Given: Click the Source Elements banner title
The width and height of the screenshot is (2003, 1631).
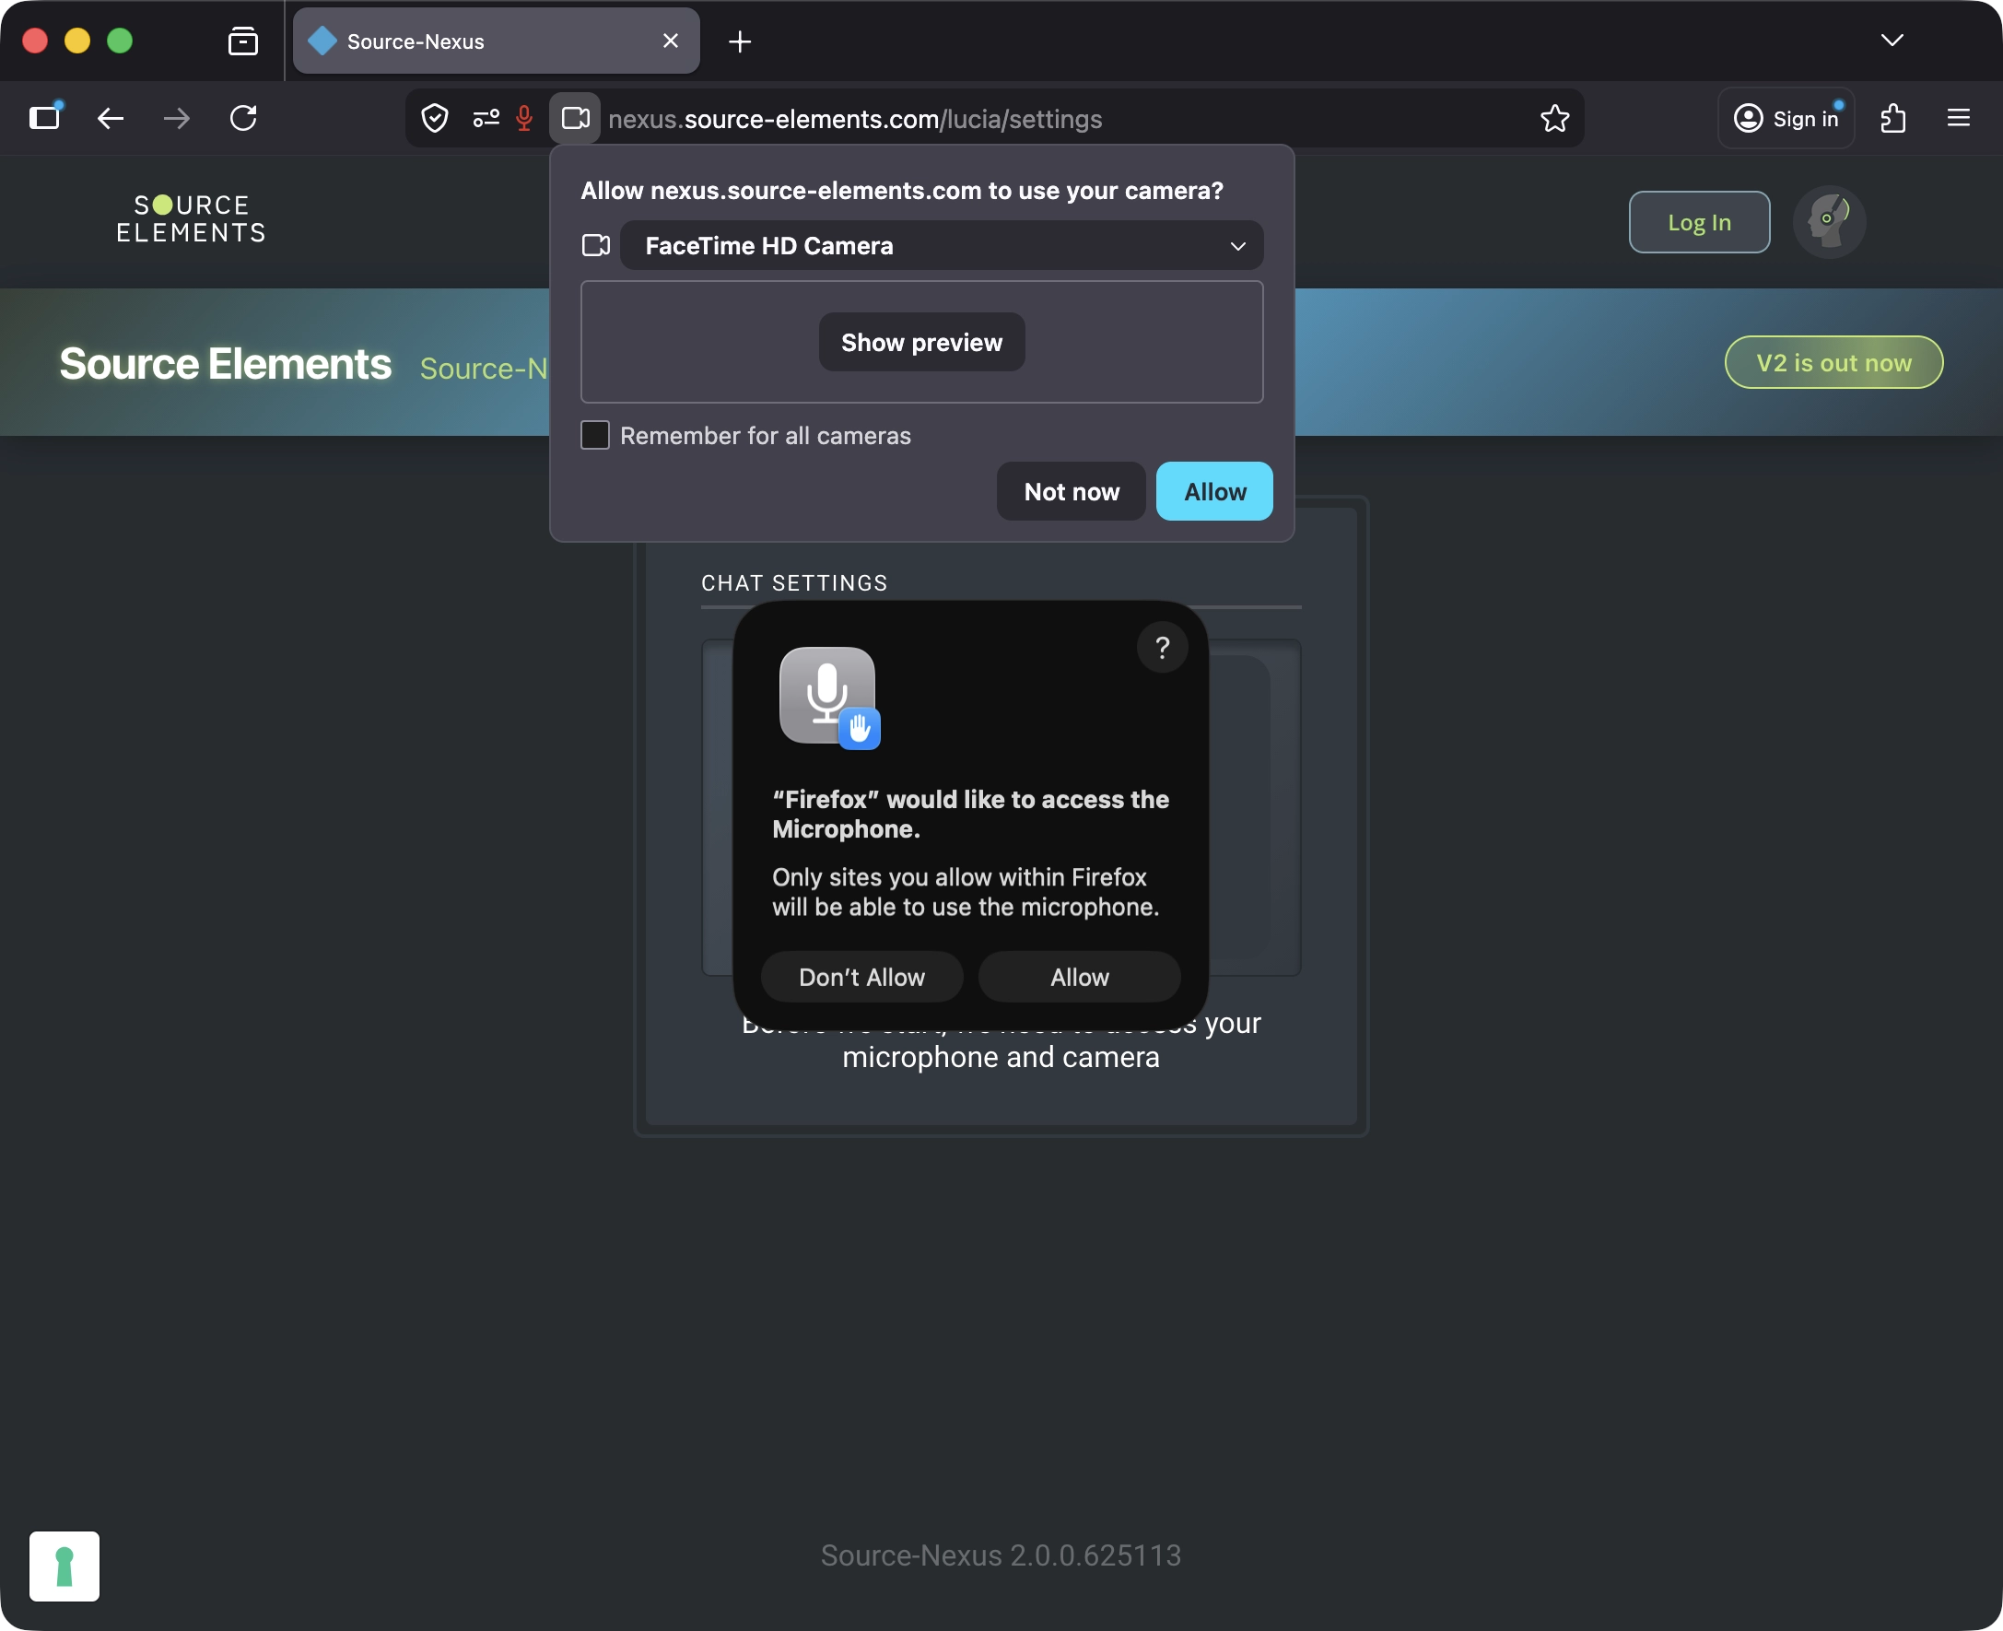Looking at the screenshot, I should pyautogui.click(x=226, y=364).
